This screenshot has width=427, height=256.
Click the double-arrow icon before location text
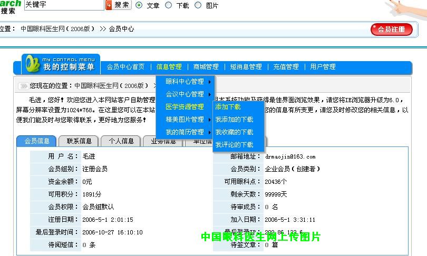24,86
